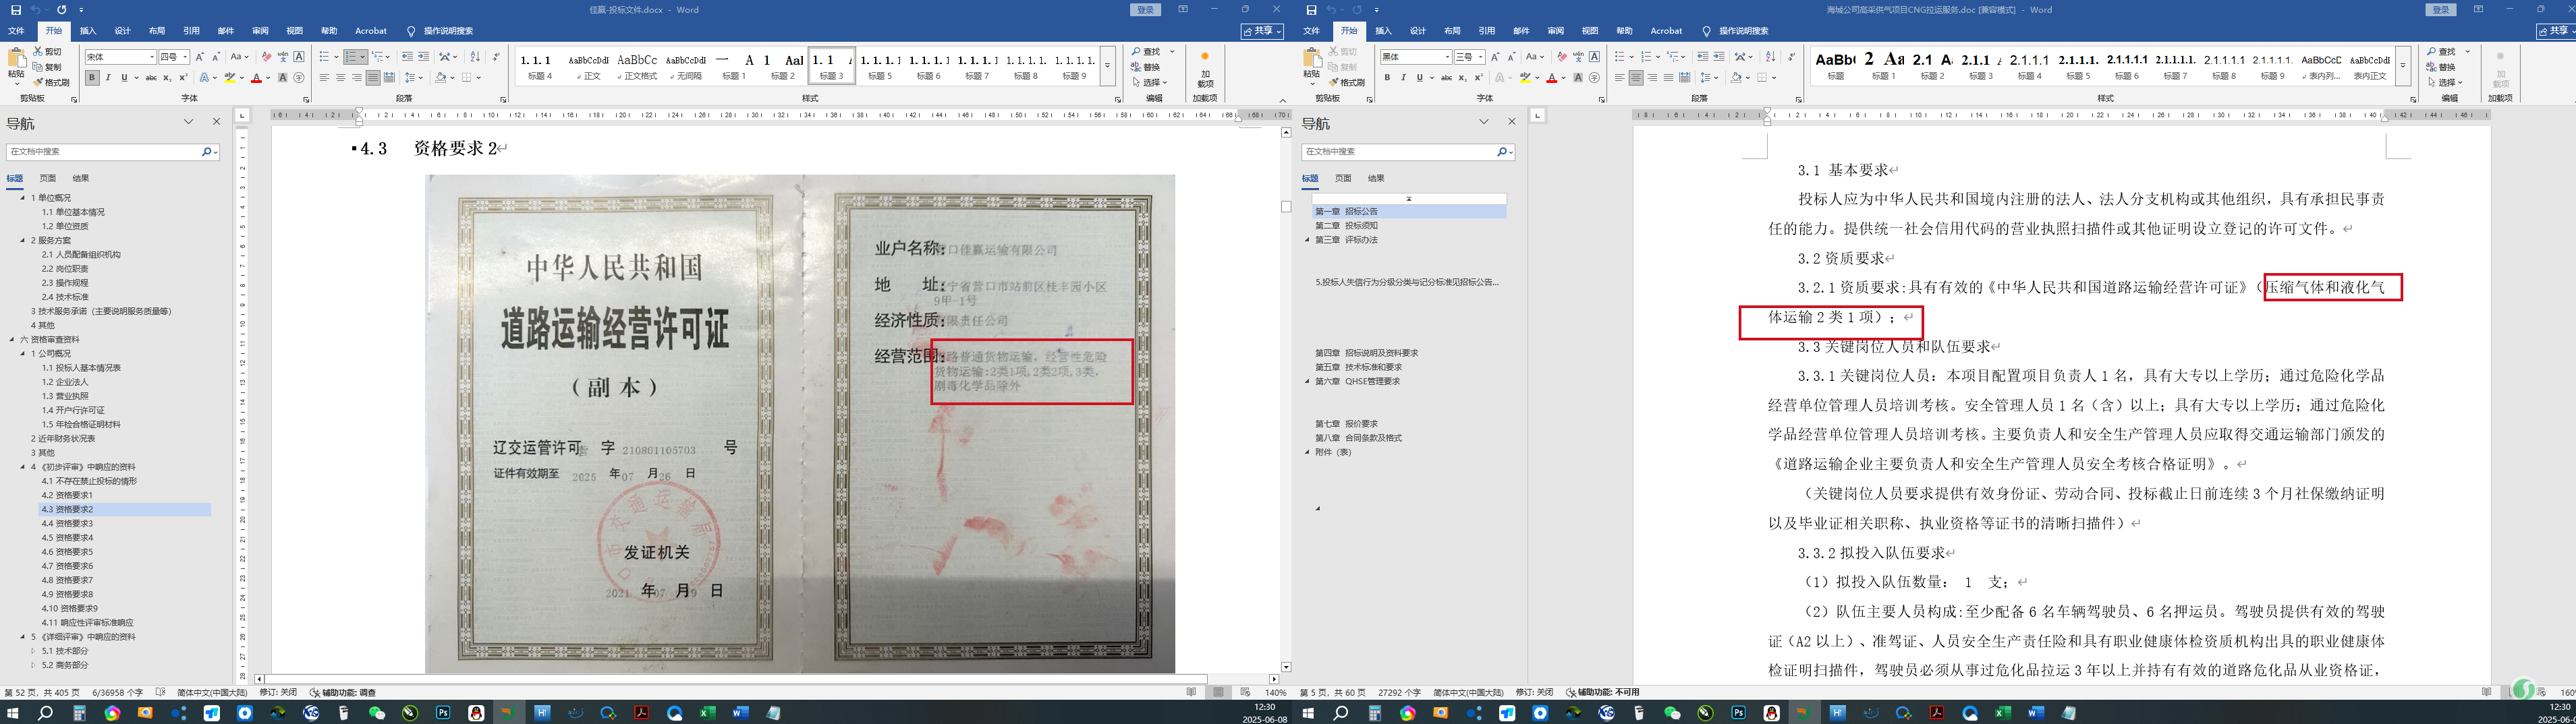
Task: Select "4.5 资格要求4" in the navigation pane
Action: pyautogui.click(x=67, y=537)
